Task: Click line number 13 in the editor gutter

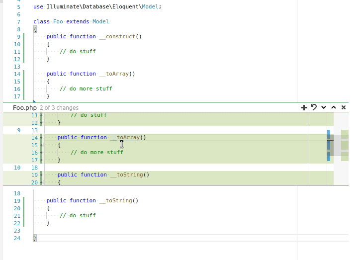Action: click(17, 67)
